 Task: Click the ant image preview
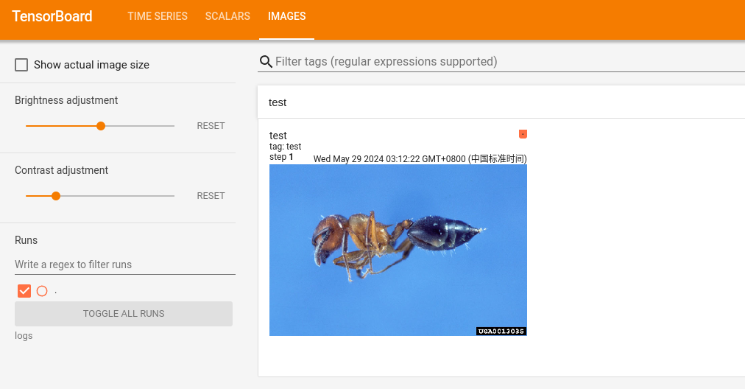398,250
